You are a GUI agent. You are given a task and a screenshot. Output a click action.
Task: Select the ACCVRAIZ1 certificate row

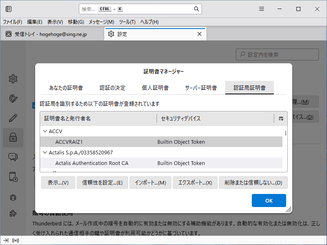point(161,142)
